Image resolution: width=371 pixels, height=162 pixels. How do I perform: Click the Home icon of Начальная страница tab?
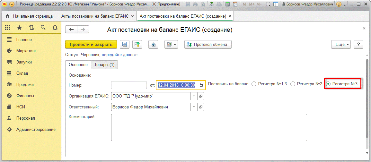point(8,16)
